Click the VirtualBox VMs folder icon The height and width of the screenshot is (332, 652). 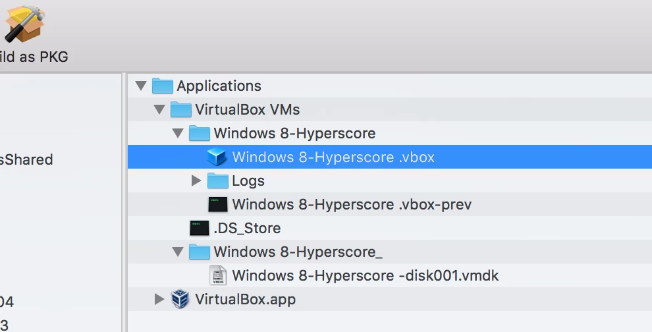181,110
